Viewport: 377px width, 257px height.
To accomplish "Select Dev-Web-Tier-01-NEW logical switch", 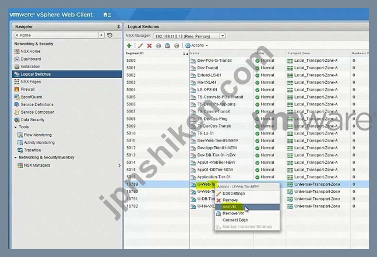I will [x=217, y=140].
